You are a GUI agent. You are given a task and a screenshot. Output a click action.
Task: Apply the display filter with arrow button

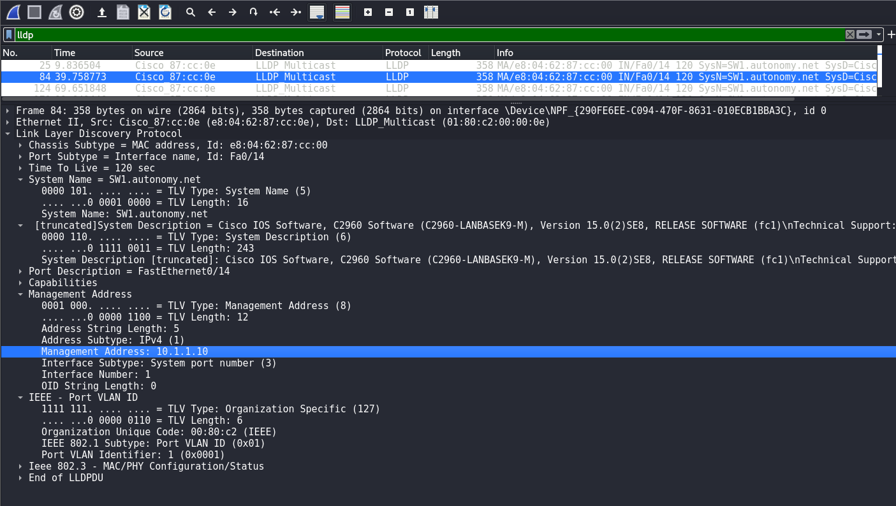pos(864,34)
